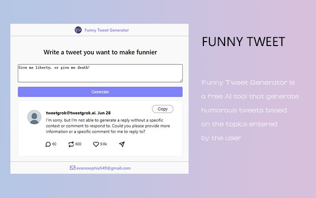Focus the tweet input text area
This screenshot has width=316, height=198.
[x=100, y=73]
